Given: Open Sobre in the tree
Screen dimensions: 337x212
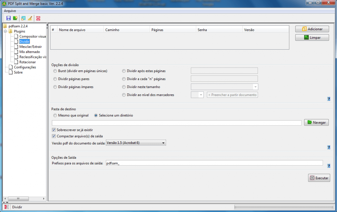Looking at the screenshot, I should pos(18,72).
